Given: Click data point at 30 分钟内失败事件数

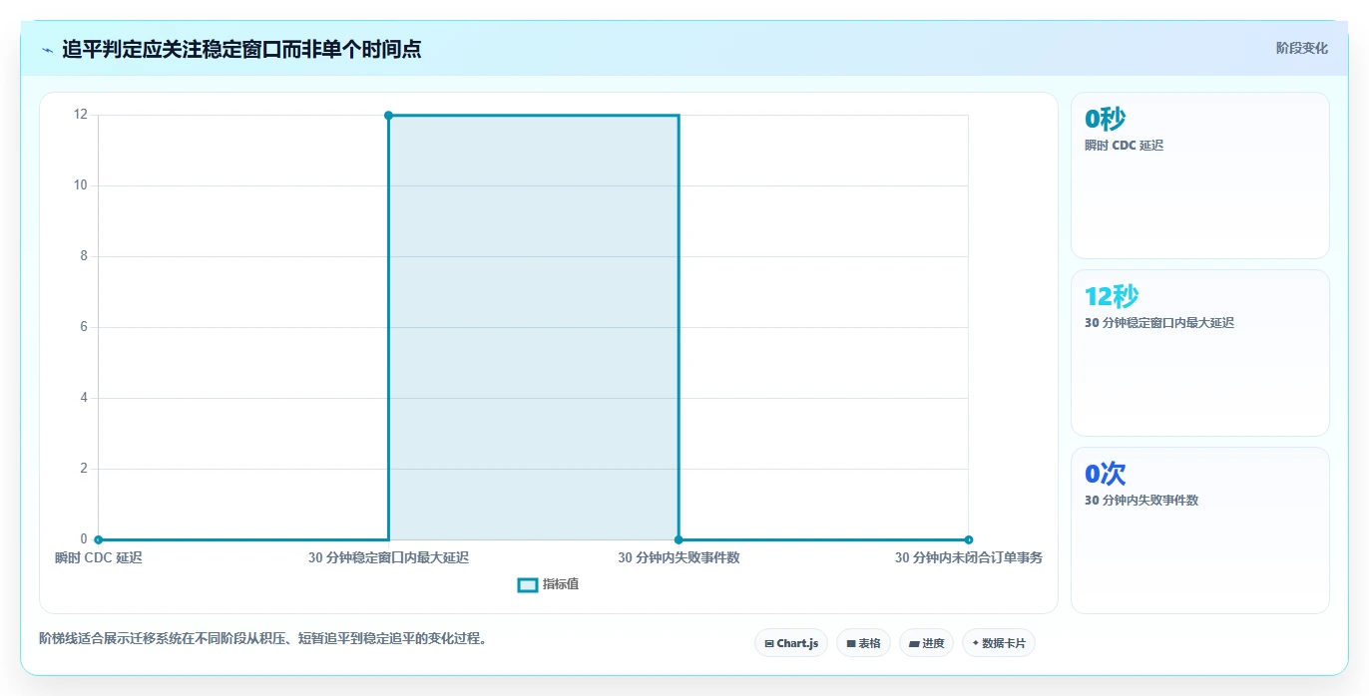Looking at the screenshot, I should pos(679,539).
